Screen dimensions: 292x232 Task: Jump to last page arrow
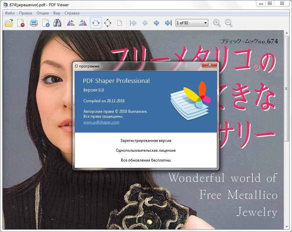point(168,23)
